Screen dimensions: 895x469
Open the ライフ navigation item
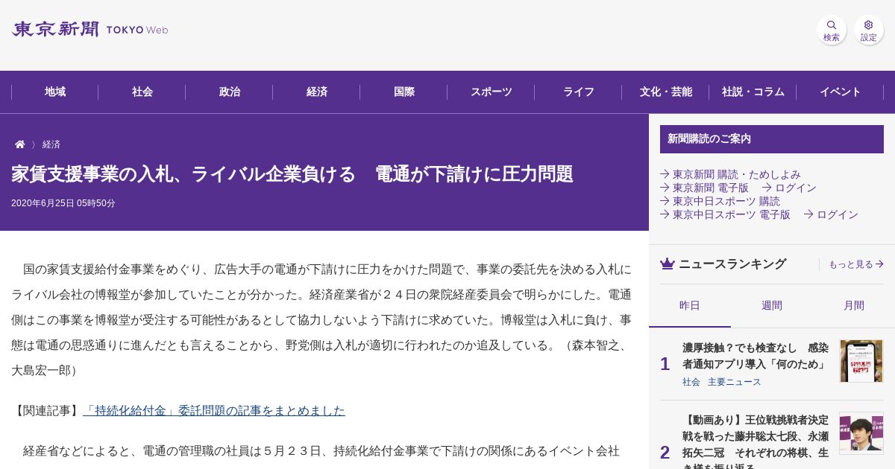579,92
